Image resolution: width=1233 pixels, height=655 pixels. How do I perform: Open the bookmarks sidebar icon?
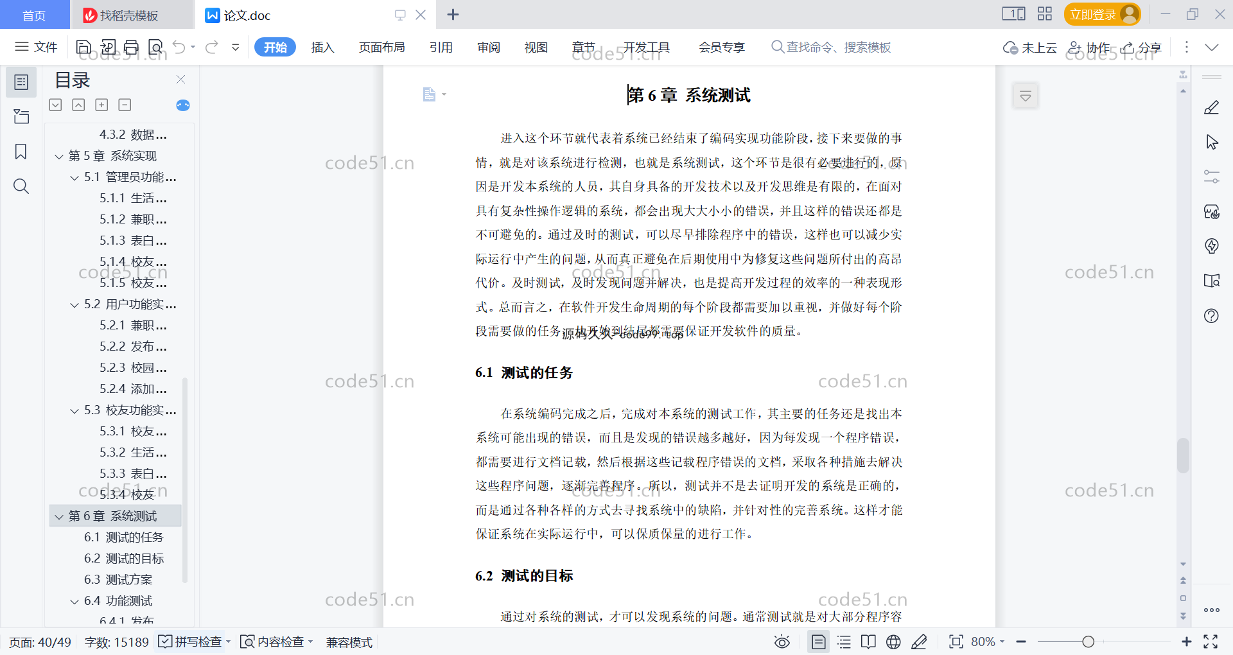coord(21,152)
